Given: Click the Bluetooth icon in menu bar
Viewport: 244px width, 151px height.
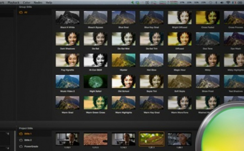Looking at the screenshot, I should pos(216,2).
